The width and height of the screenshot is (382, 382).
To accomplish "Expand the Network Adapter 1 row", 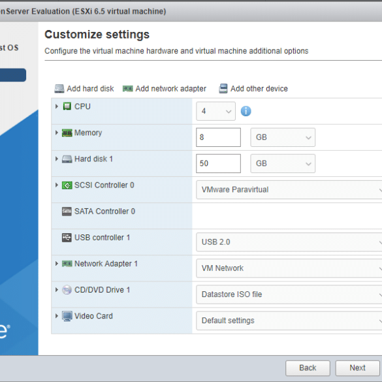I will pos(57,264).
